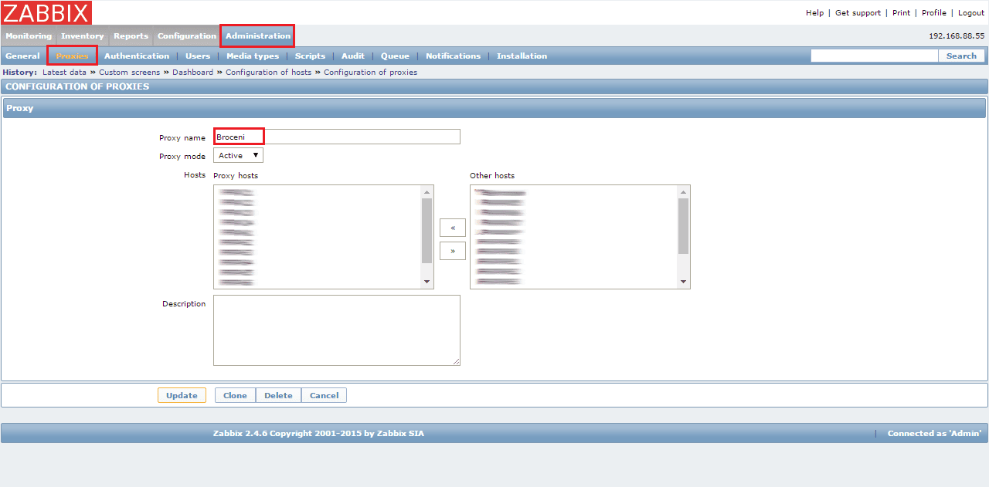Click the Clone button

point(235,395)
